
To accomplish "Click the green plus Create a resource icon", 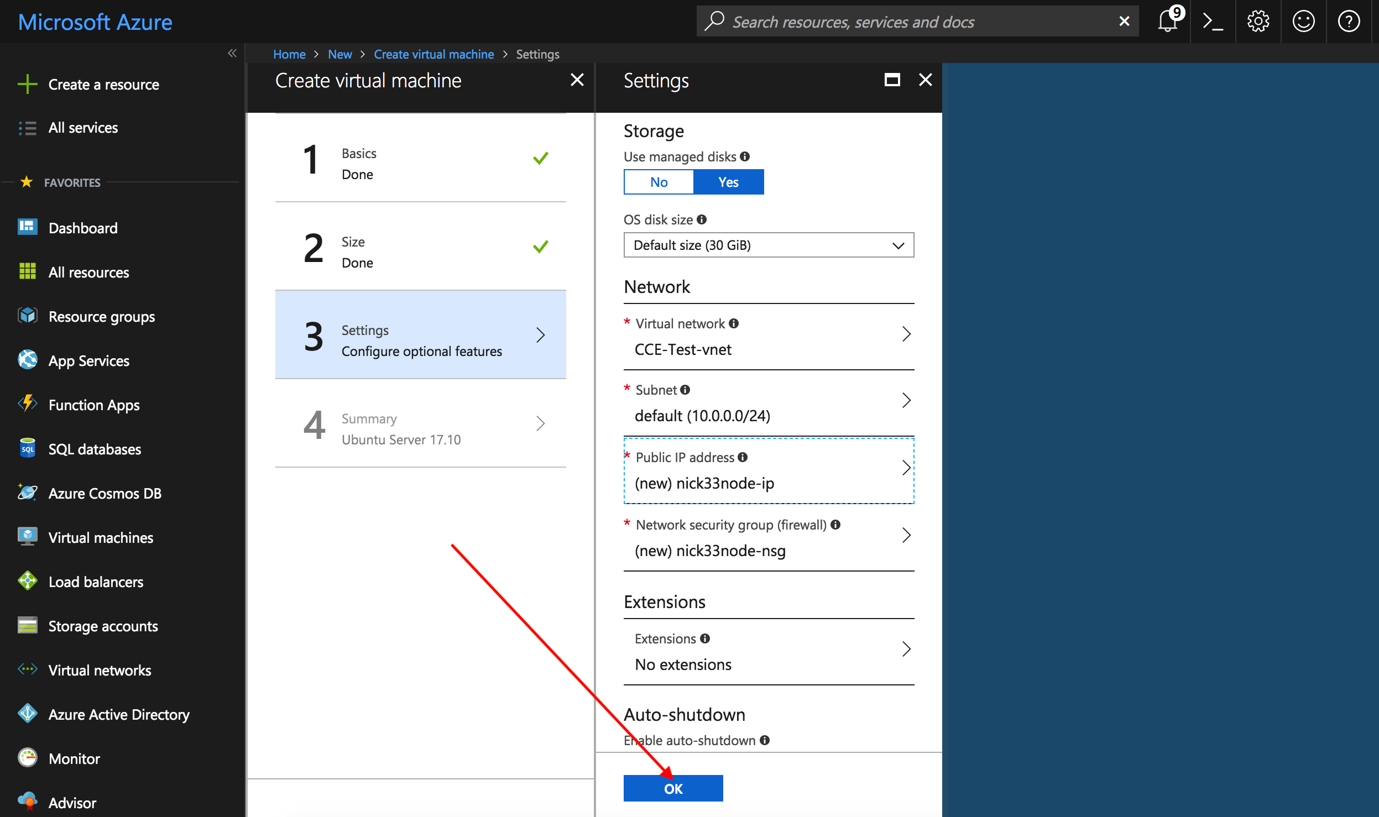I will tap(27, 85).
